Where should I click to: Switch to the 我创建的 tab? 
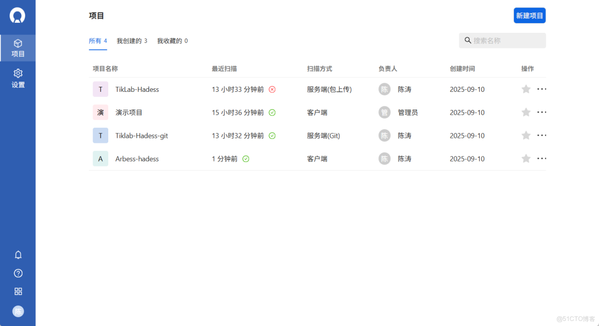point(133,40)
